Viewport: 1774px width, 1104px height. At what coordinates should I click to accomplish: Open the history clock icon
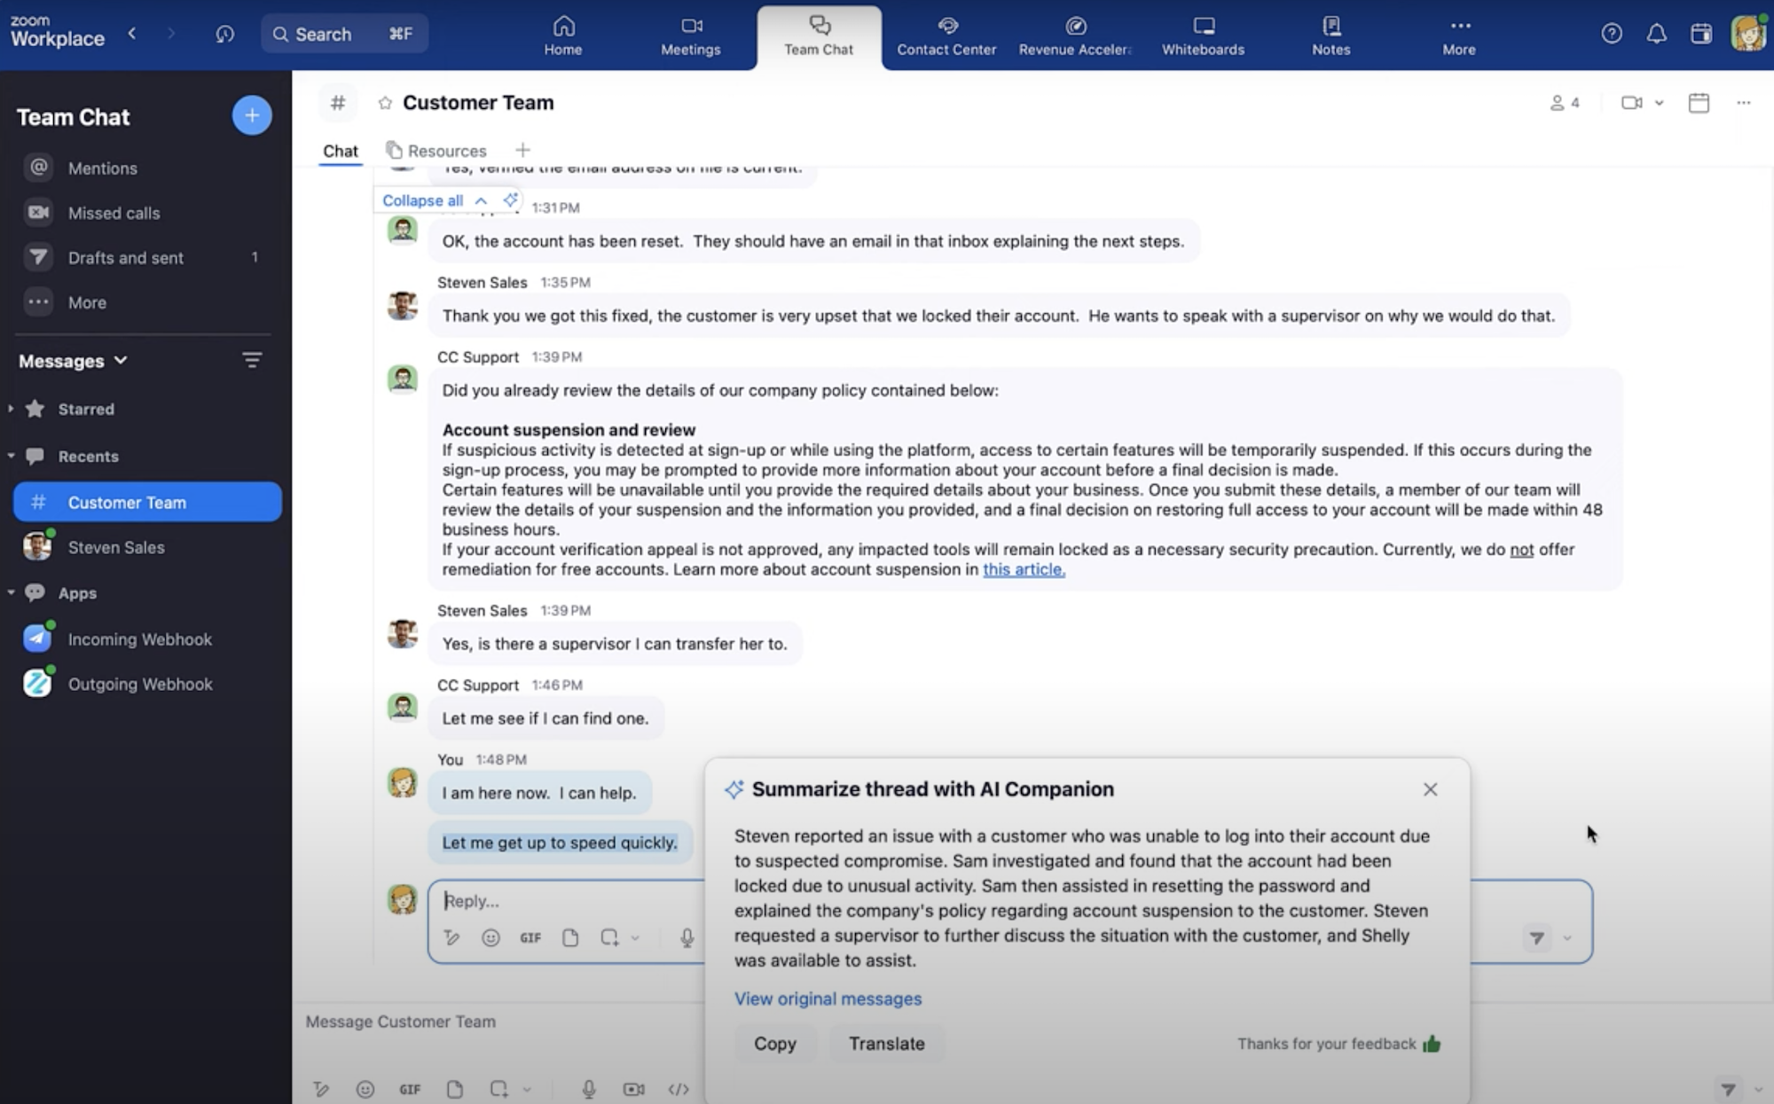click(224, 34)
